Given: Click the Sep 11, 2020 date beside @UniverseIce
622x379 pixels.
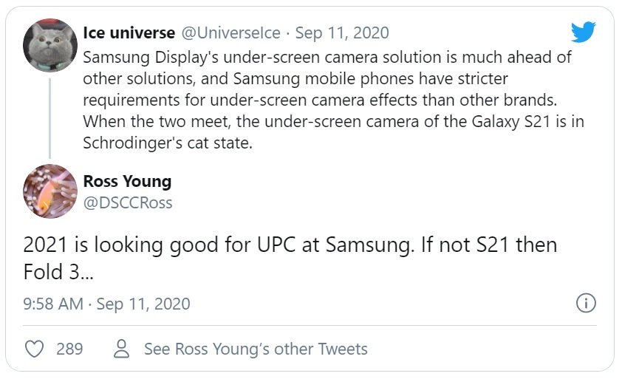Looking at the screenshot, I should pos(342,33).
